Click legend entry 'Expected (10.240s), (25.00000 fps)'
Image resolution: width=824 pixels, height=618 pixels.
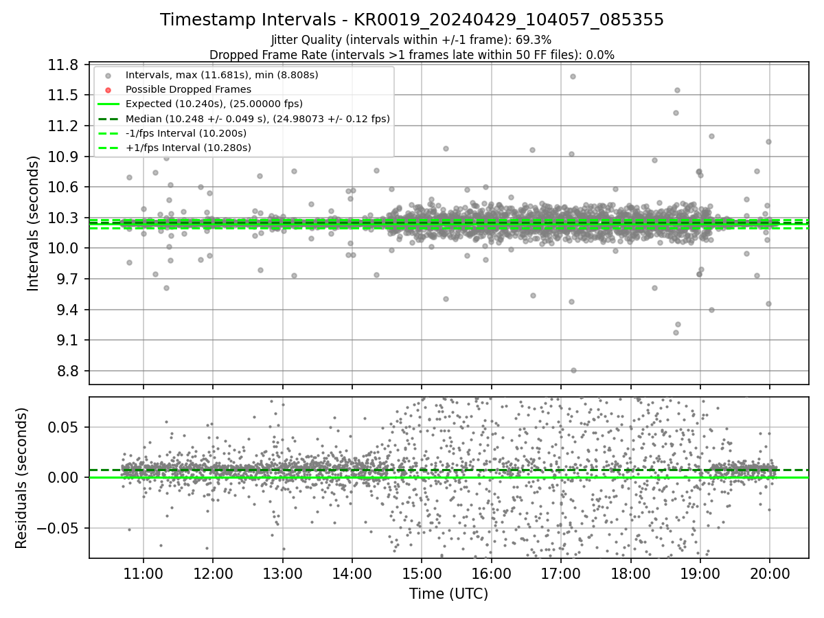point(214,104)
